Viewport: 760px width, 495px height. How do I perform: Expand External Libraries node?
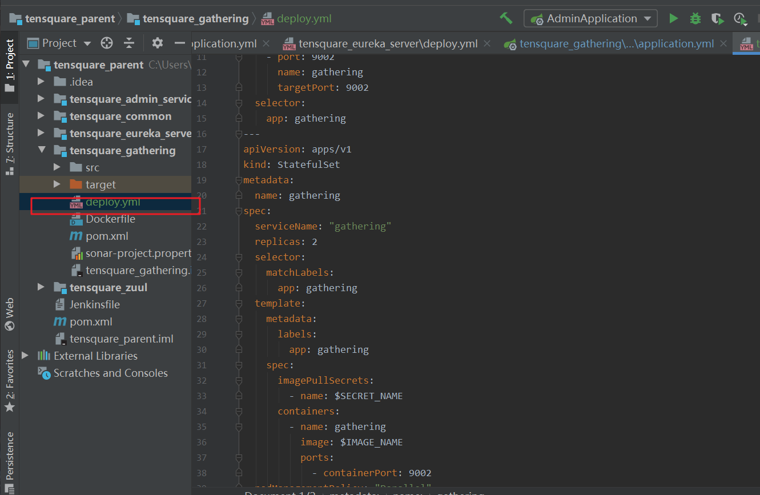coord(26,356)
